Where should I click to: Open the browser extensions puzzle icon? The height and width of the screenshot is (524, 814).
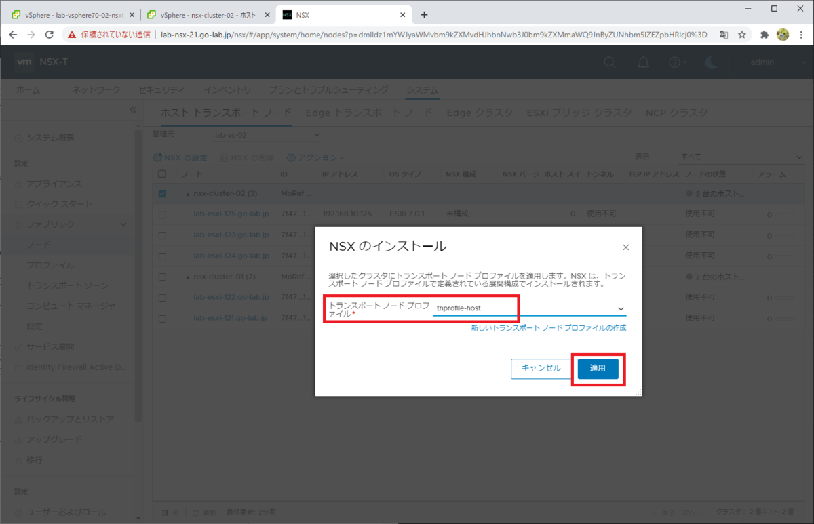click(x=764, y=34)
